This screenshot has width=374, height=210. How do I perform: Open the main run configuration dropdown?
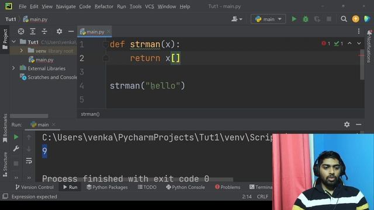[x=268, y=19]
